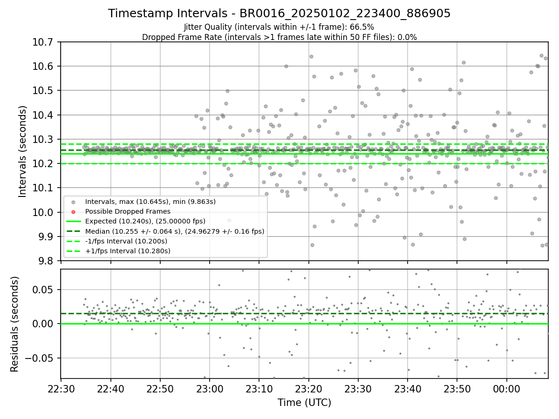Image resolution: width=559 pixels, height=419 pixels.
Task: Click legend entry '+1/fps Interval (10.280s)'
Action: point(128,251)
